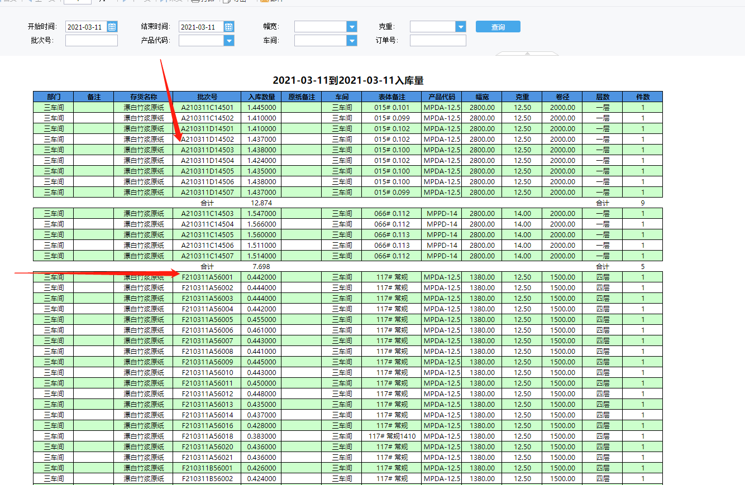Select batch cell A210311D14507
Screen dimensions: 745x485
207,192
